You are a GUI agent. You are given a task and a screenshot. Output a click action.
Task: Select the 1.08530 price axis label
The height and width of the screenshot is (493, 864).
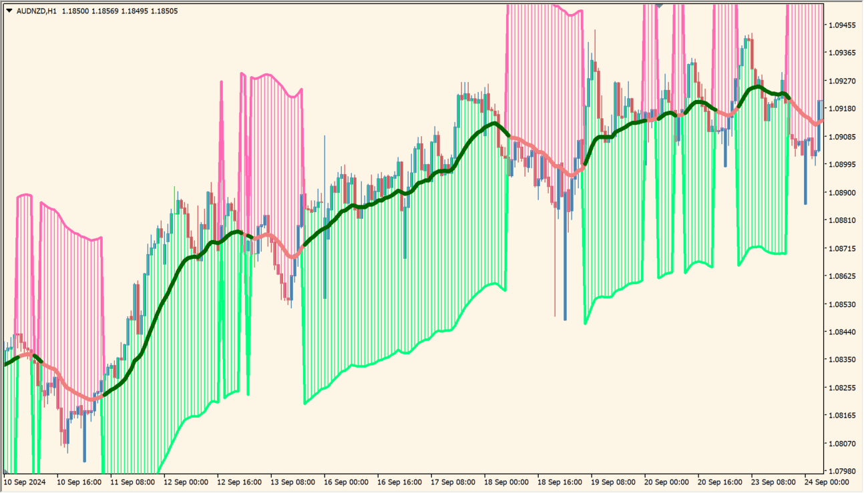point(842,304)
